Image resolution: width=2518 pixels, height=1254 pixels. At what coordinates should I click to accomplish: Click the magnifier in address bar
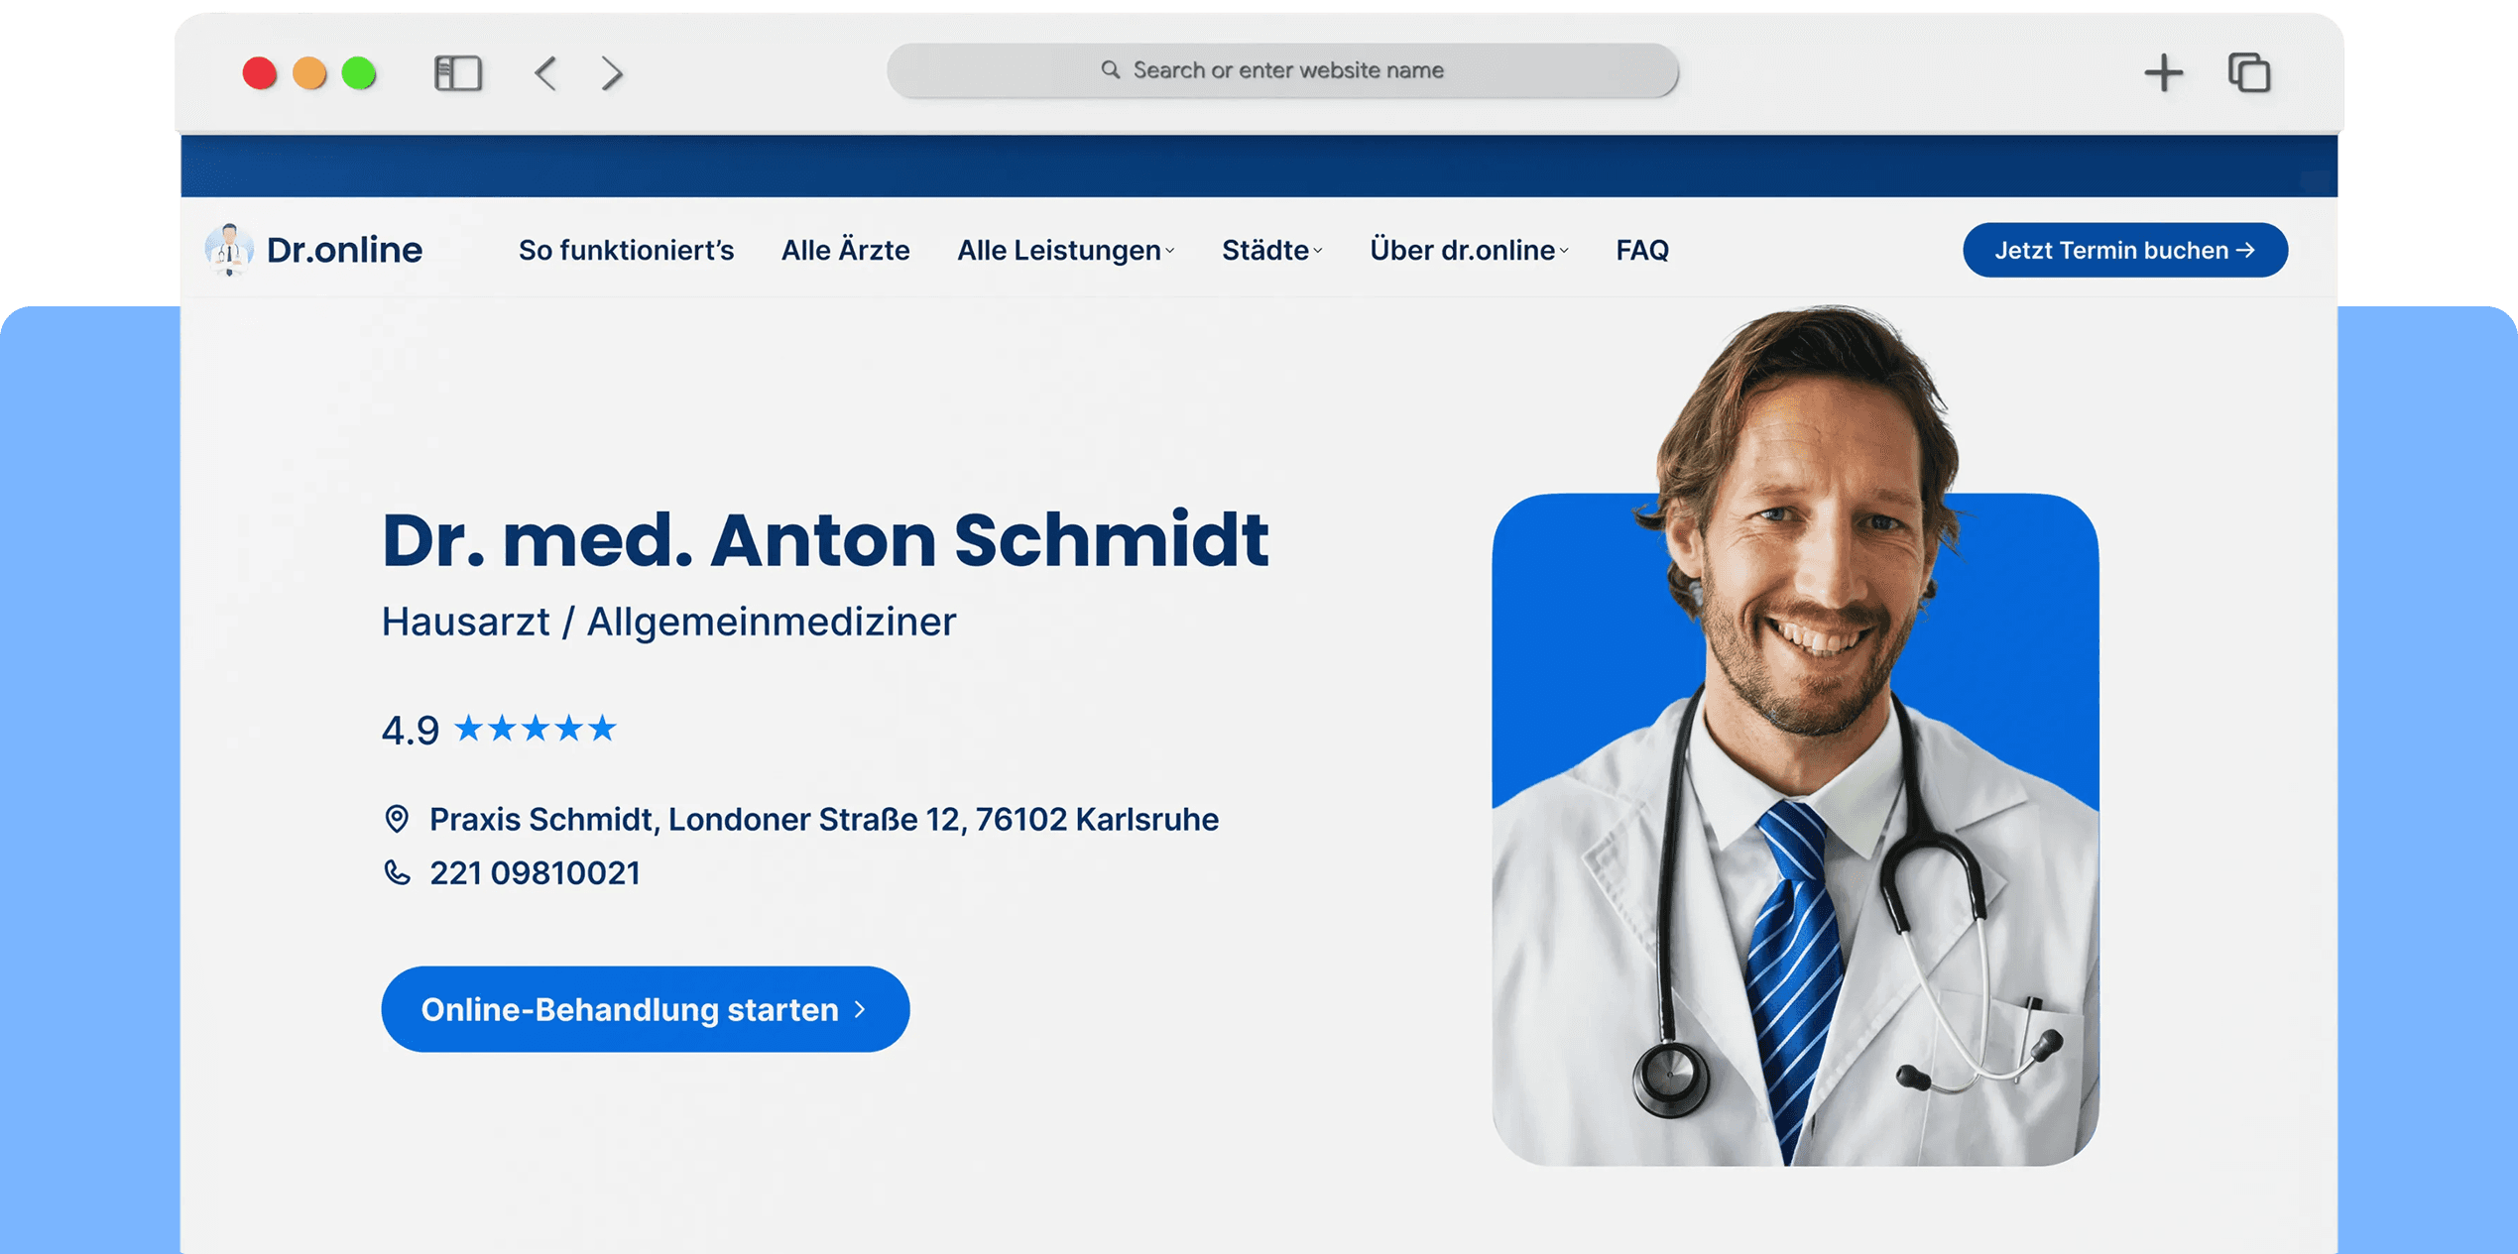point(1110,69)
